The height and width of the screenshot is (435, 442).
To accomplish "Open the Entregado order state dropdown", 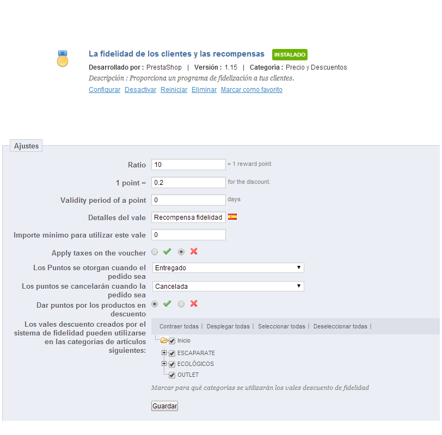I will [228, 268].
